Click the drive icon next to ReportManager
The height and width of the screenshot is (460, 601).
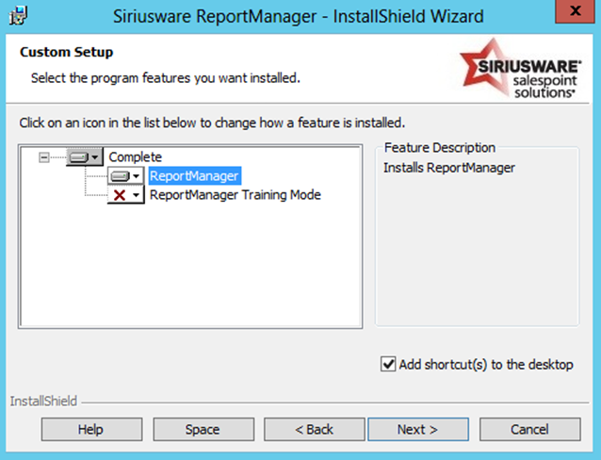[x=120, y=176]
